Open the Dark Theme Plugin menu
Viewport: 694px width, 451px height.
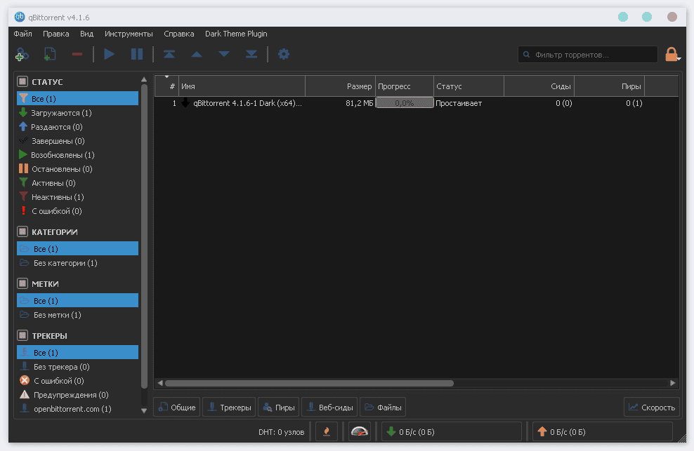coord(236,34)
